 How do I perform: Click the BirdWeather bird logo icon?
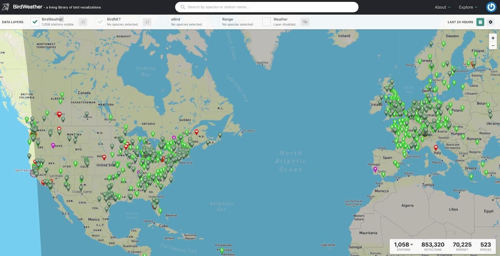(5, 7)
